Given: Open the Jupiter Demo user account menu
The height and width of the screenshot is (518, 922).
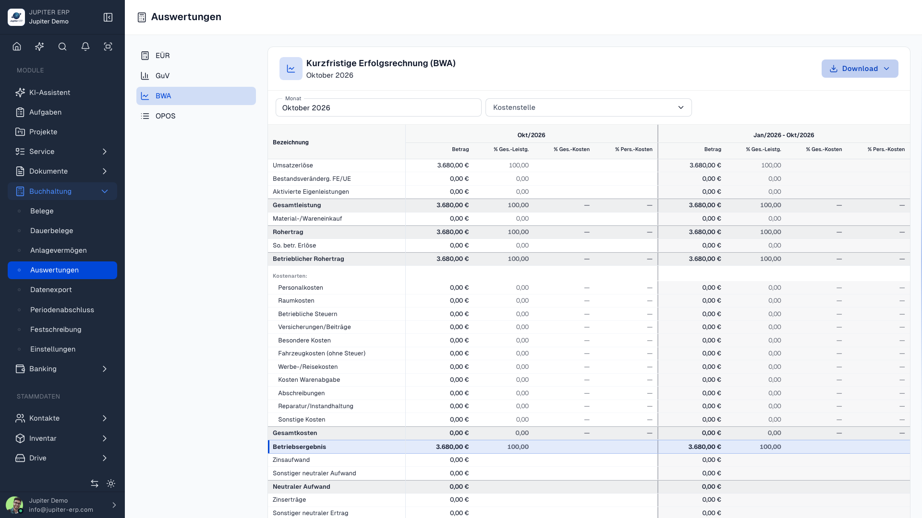Looking at the screenshot, I should [x=62, y=505].
